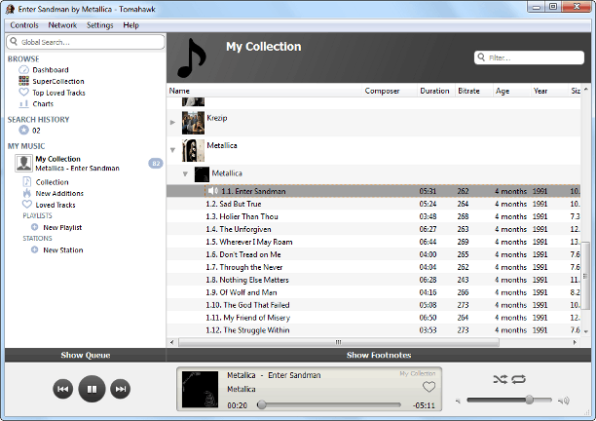Select track 1.2. Sad But True
Screen dimensions: 596x421
[373, 204]
